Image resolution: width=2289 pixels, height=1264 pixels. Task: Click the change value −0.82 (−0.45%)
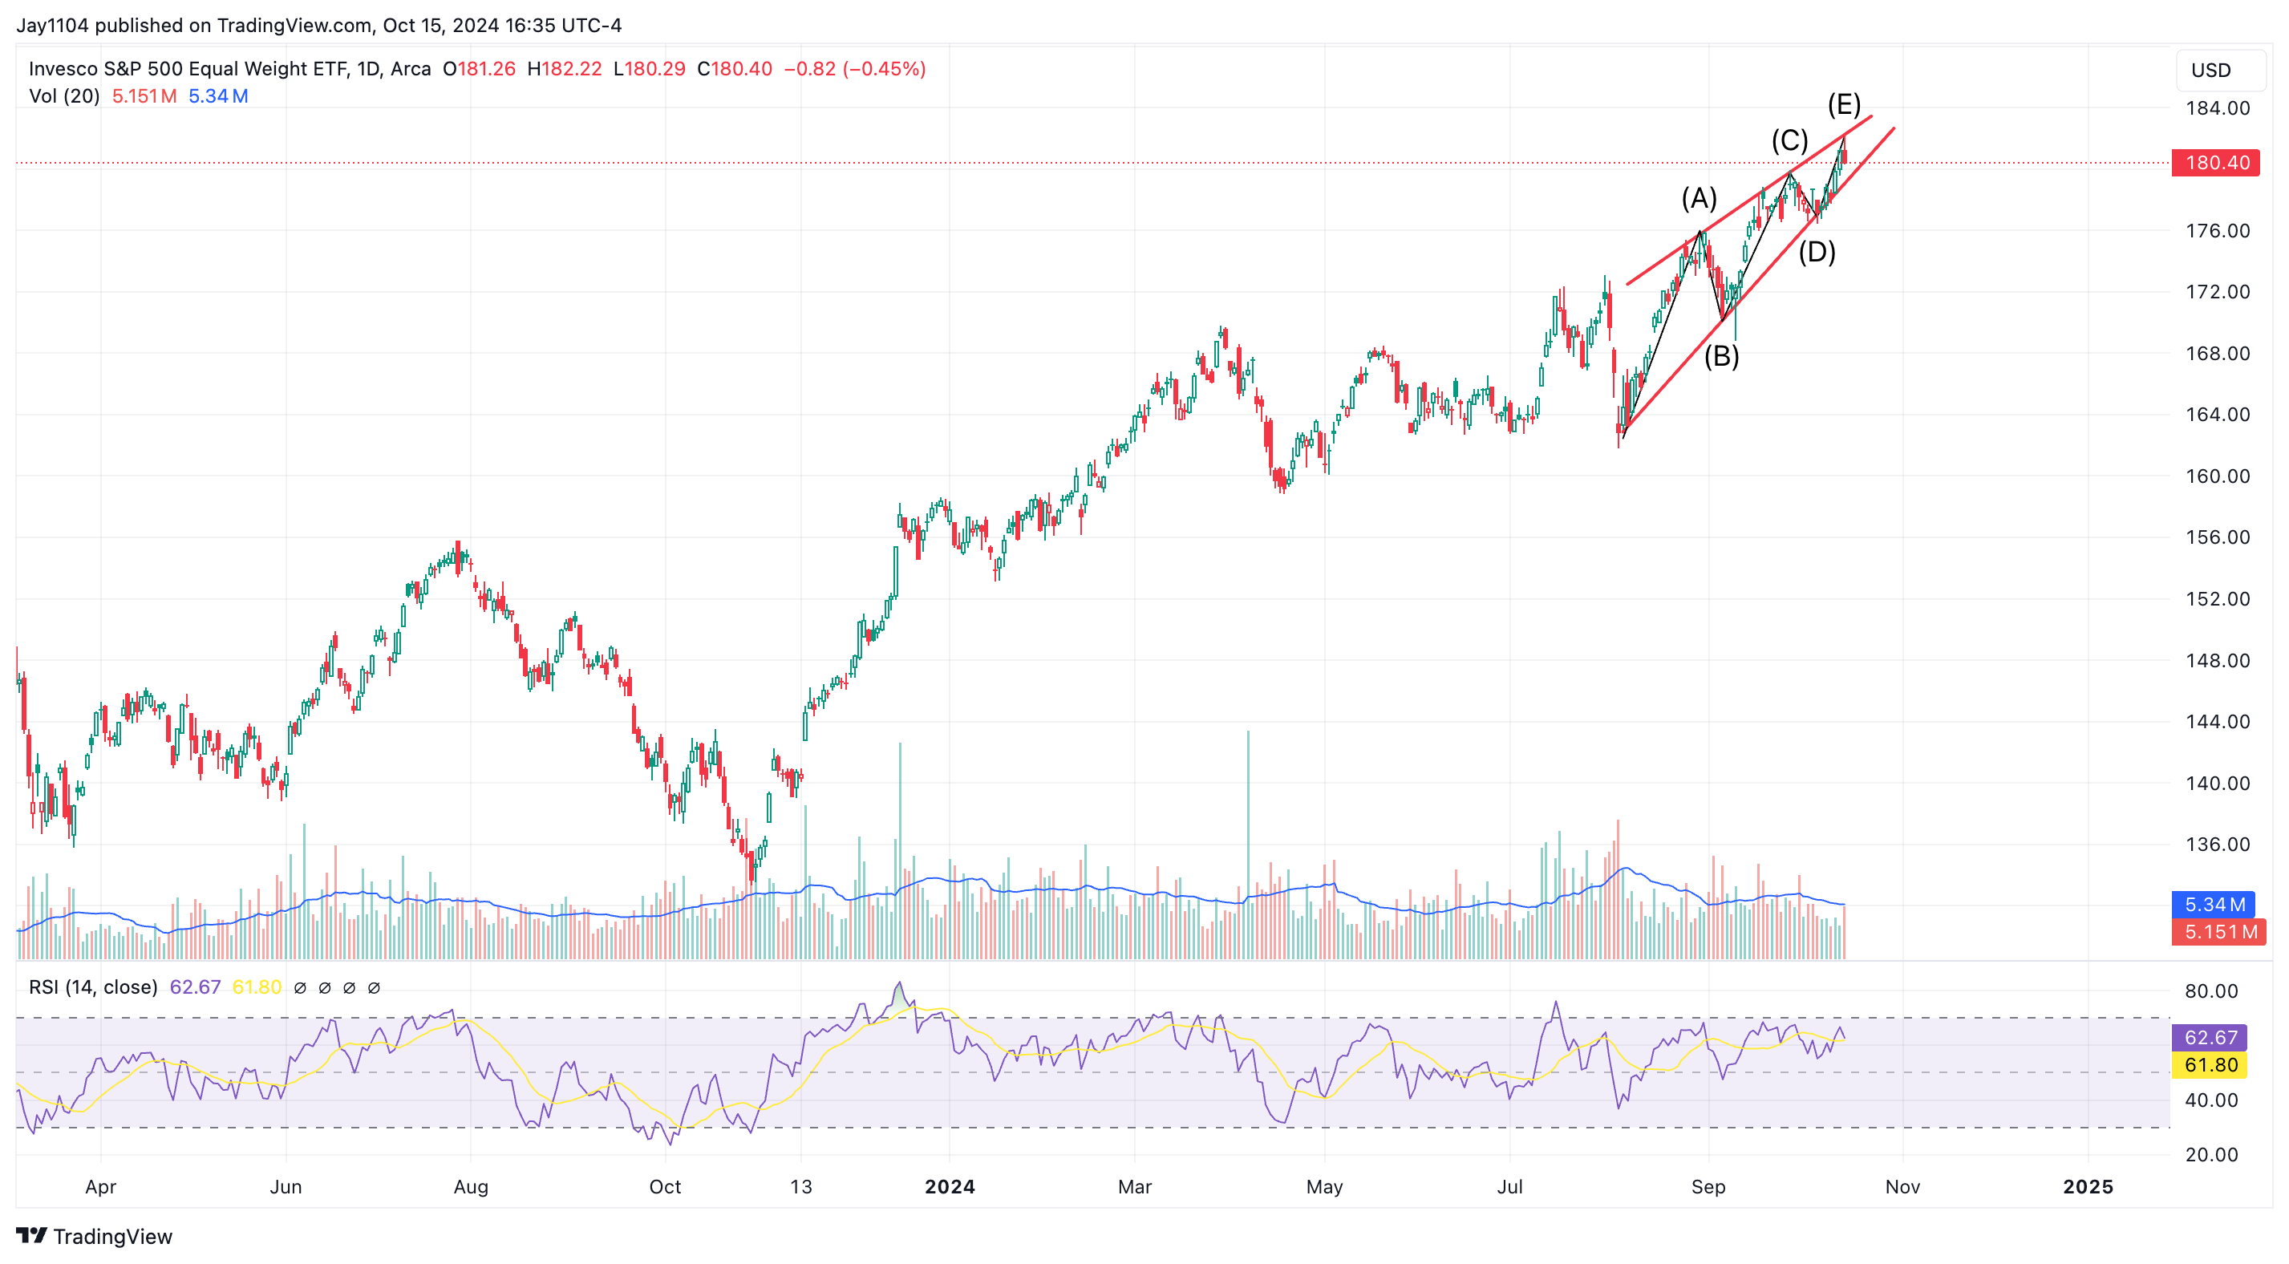[855, 68]
